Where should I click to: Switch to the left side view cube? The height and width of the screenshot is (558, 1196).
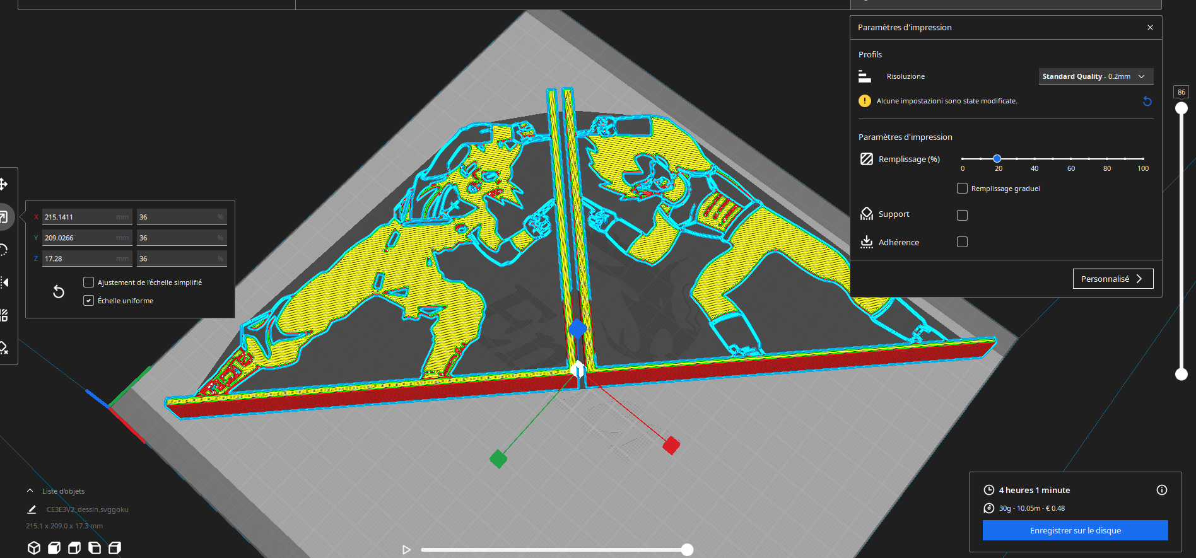[x=95, y=548]
